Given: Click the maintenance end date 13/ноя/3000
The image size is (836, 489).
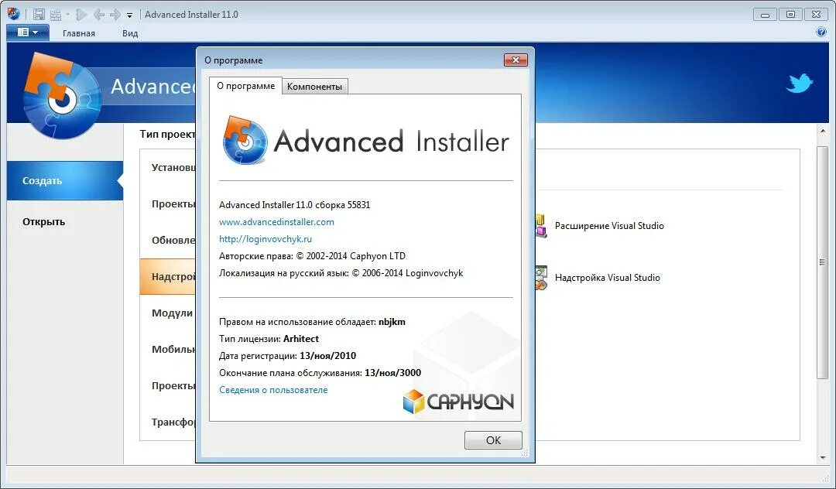Looking at the screenshot, I should (393, 373).
